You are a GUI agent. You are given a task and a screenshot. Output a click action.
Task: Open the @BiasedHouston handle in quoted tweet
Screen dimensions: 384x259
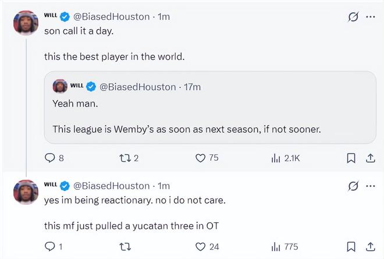click(138, 87)
